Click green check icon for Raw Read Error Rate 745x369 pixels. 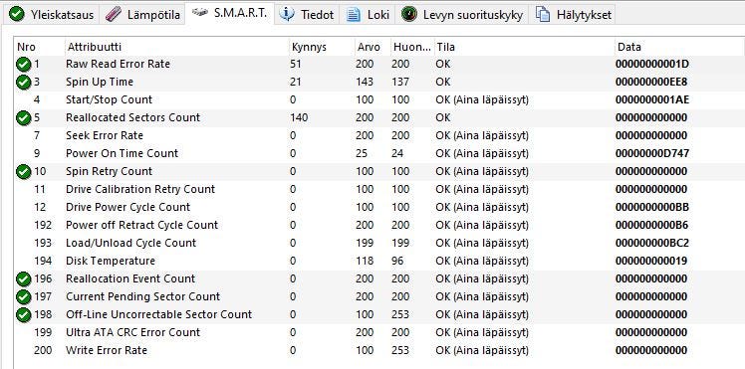[x=23, y=64]
